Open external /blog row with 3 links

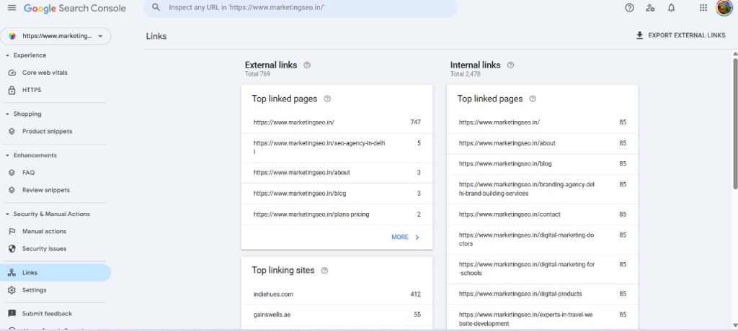337,194
